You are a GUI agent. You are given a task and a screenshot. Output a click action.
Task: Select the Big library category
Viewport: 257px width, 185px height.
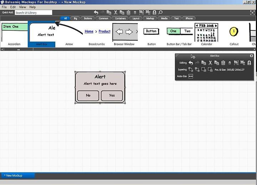[75, 18]
